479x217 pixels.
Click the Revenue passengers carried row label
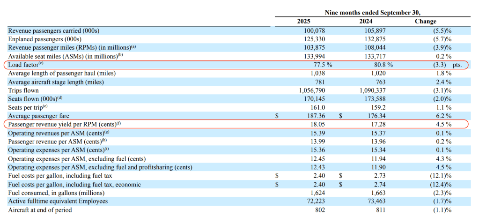(x=54, y=30)
